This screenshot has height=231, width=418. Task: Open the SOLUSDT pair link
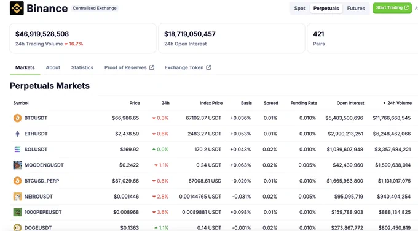click(36, 150)
